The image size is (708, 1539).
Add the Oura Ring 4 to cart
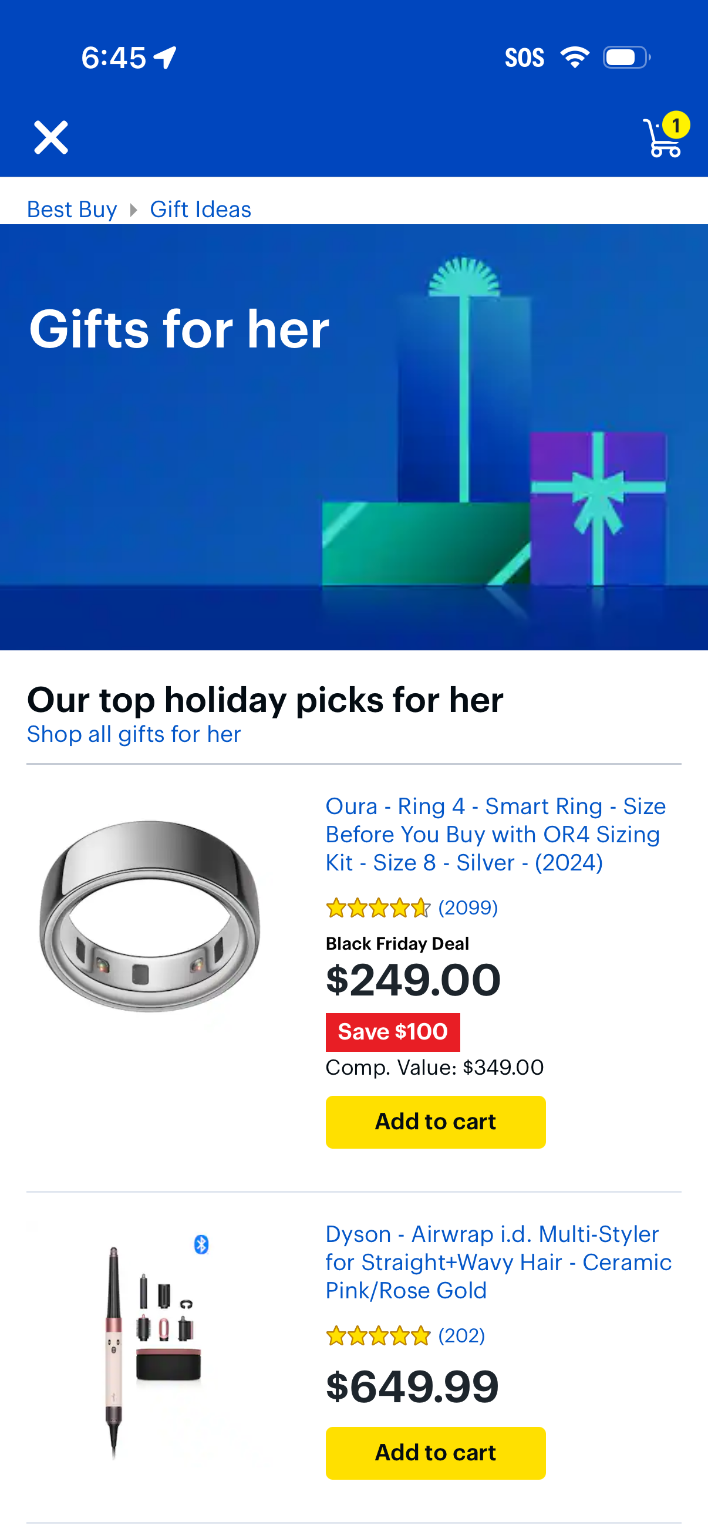435,1122
